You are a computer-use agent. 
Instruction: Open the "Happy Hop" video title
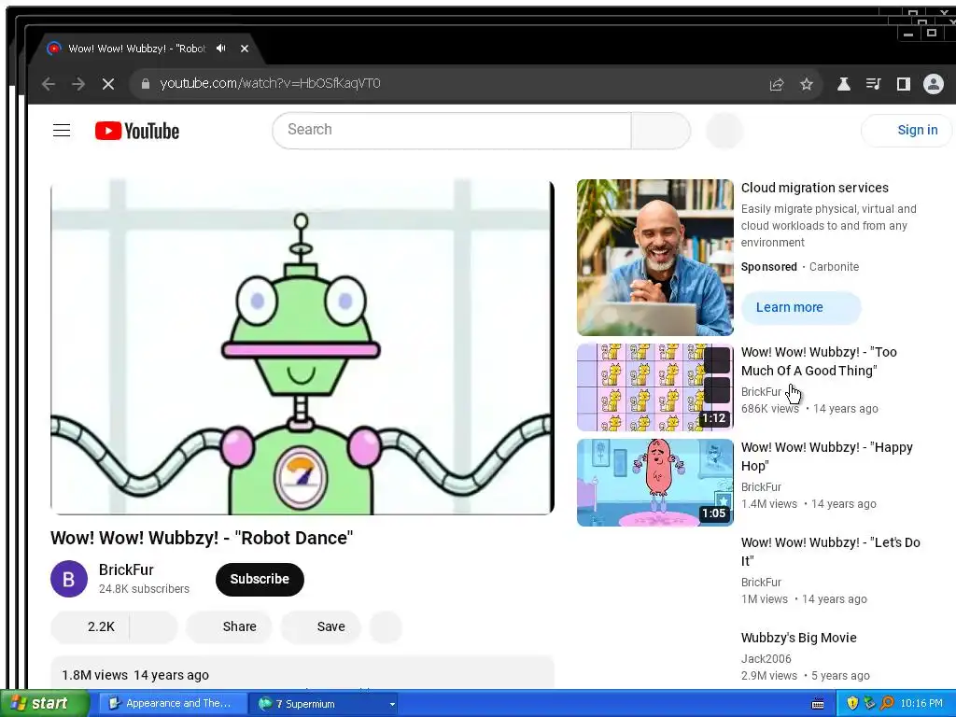point(827,456)
